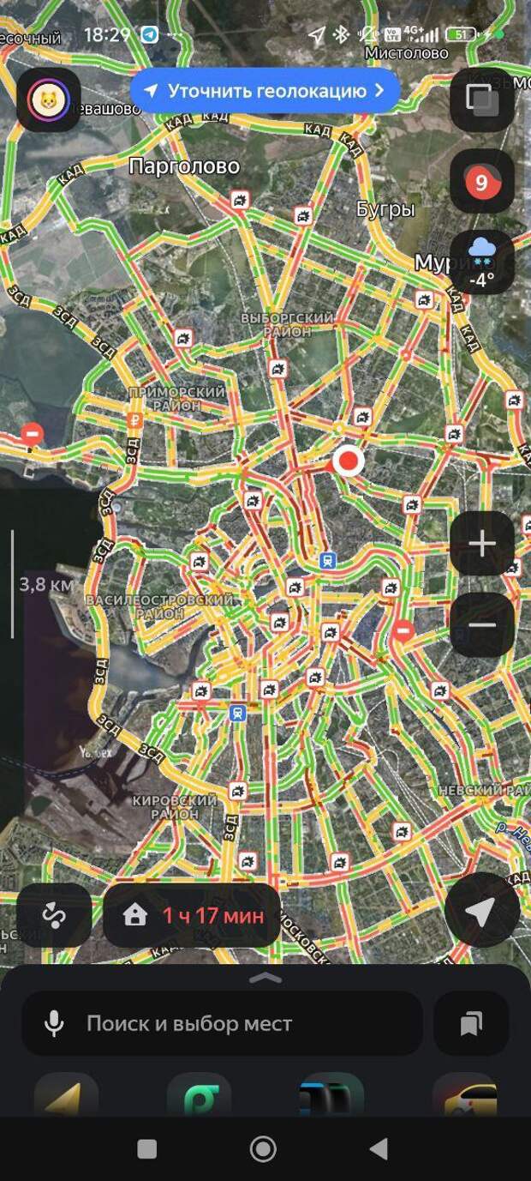
Task: Select the red current location marker
Action: coord(348,461)
